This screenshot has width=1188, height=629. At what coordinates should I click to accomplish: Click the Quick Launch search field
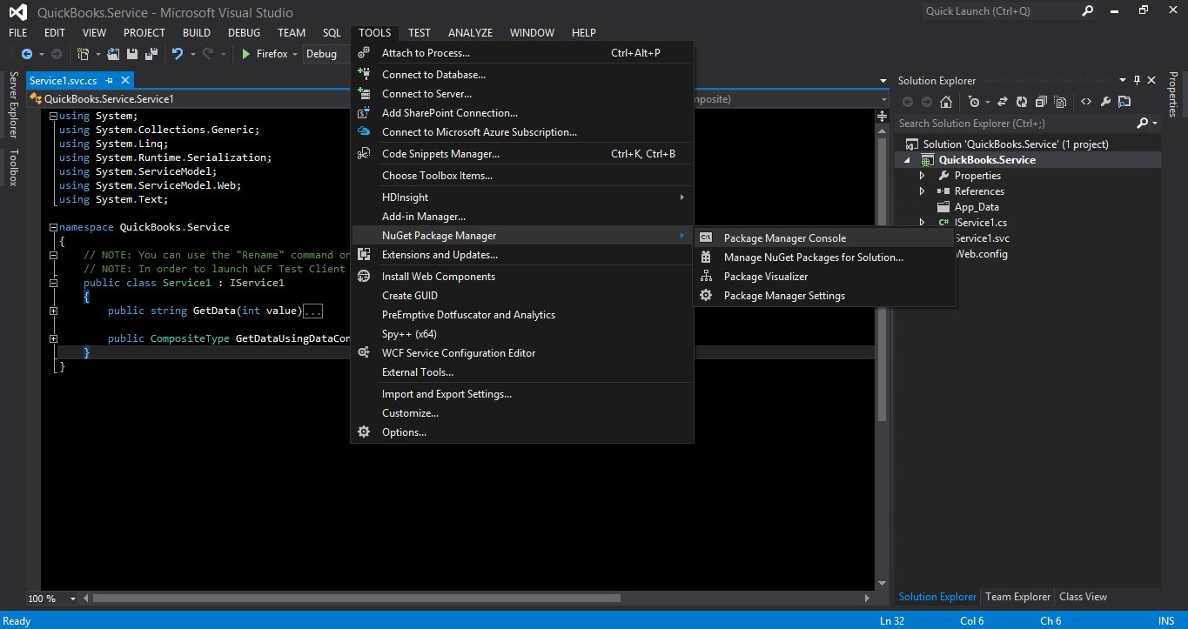coord(1000,11)
